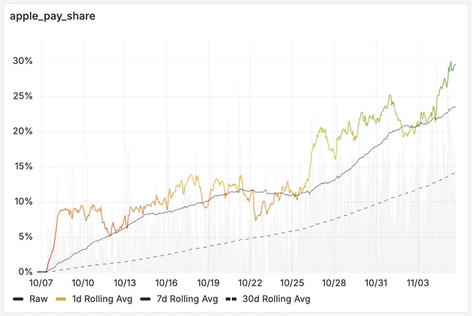Toggle the 30d Rolling Avg legend entry
Screen dimensions: 472x316
click(x=268, y=299)
